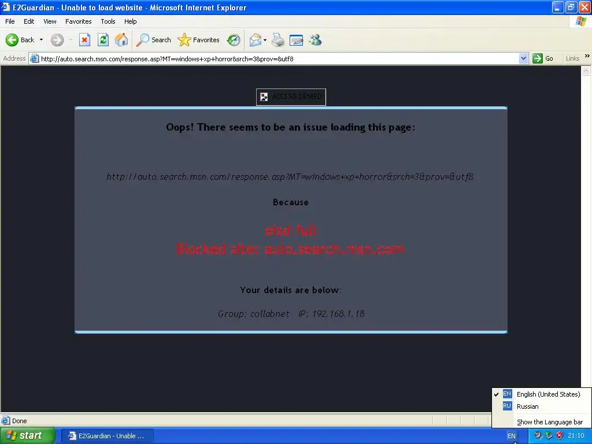Expand the Mail button dropdown arrow
The image size is (592, 444).
(265, 40)
